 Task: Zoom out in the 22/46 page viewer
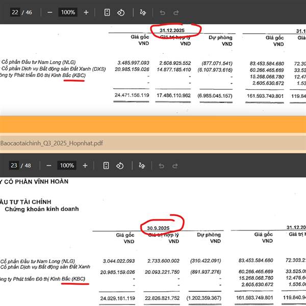(x=49, y=12)
